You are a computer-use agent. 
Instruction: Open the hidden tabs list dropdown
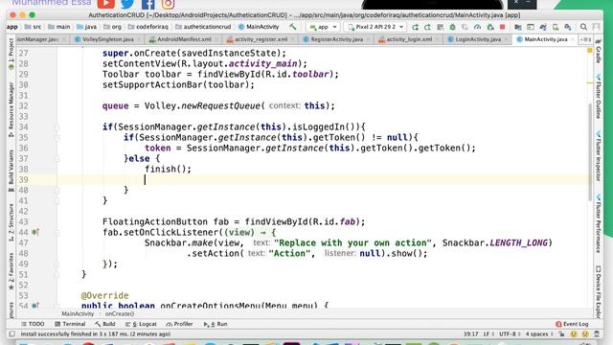point(585,39)
